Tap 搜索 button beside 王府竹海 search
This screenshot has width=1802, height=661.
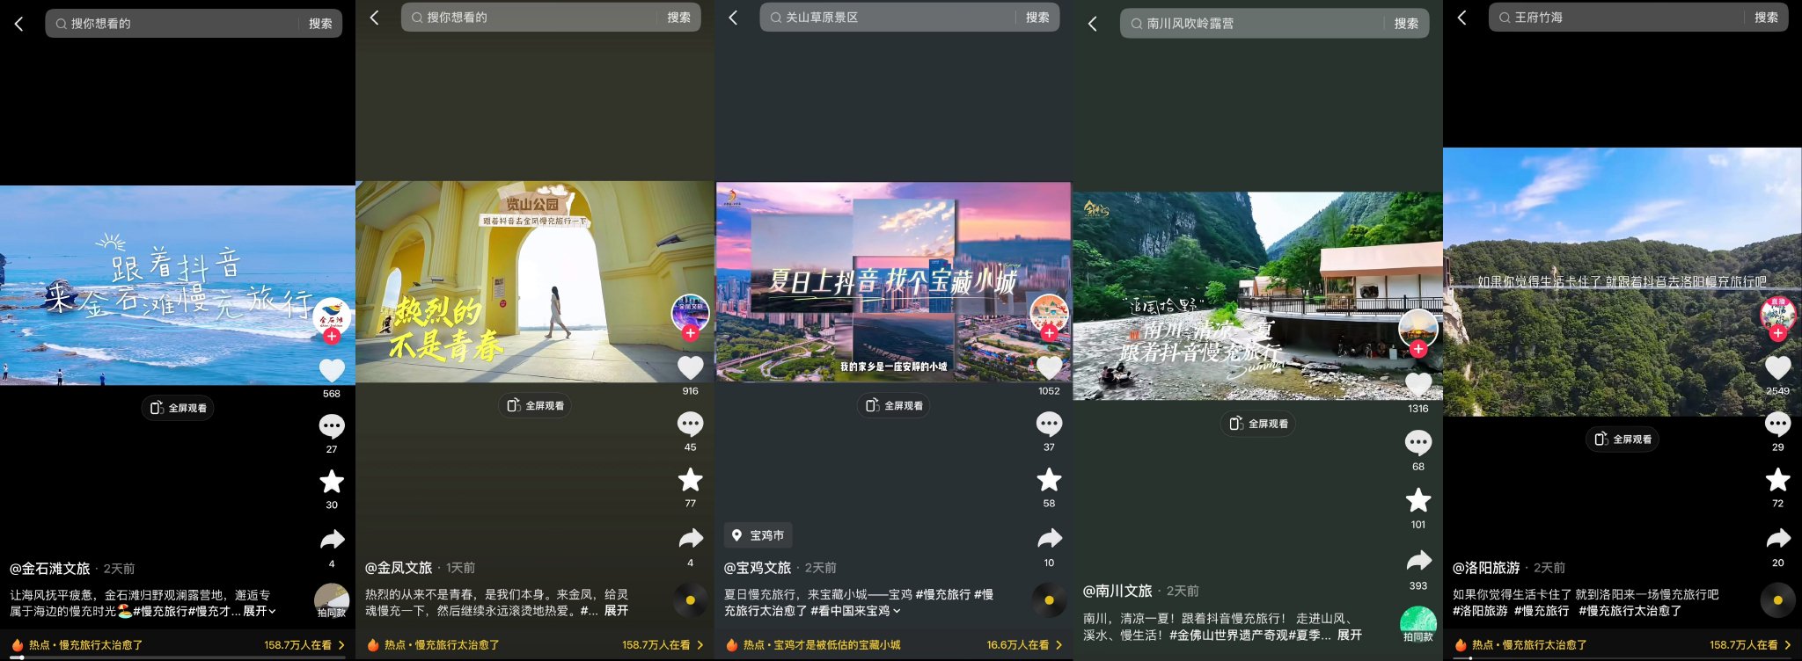click(x=1765, y=18)
